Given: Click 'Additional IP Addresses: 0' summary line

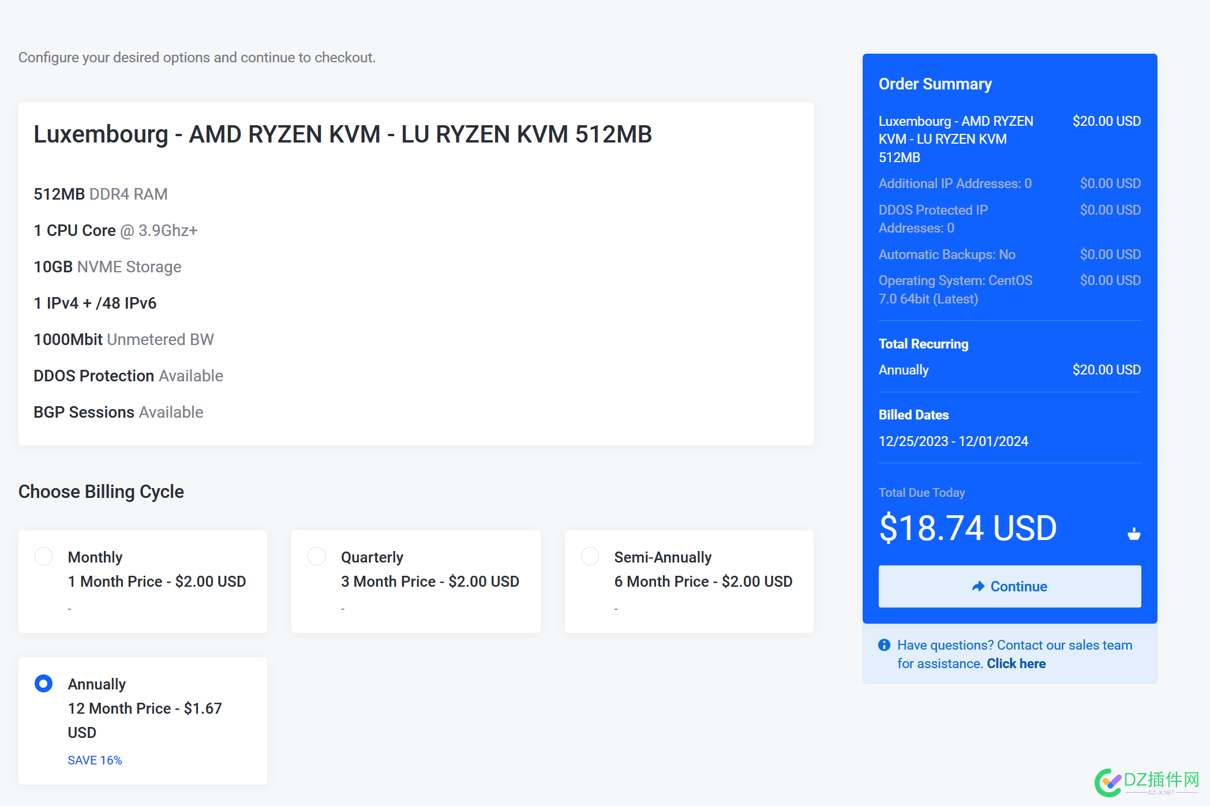Looking at the screenshot, I should 955,183.
